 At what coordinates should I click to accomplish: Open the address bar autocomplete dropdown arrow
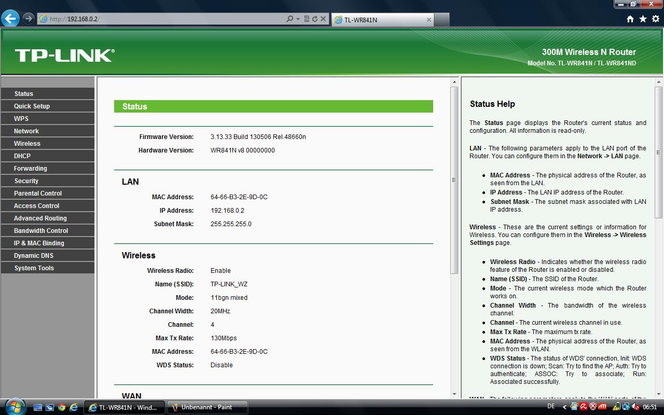pyautogui.click(x=298, y=19)
